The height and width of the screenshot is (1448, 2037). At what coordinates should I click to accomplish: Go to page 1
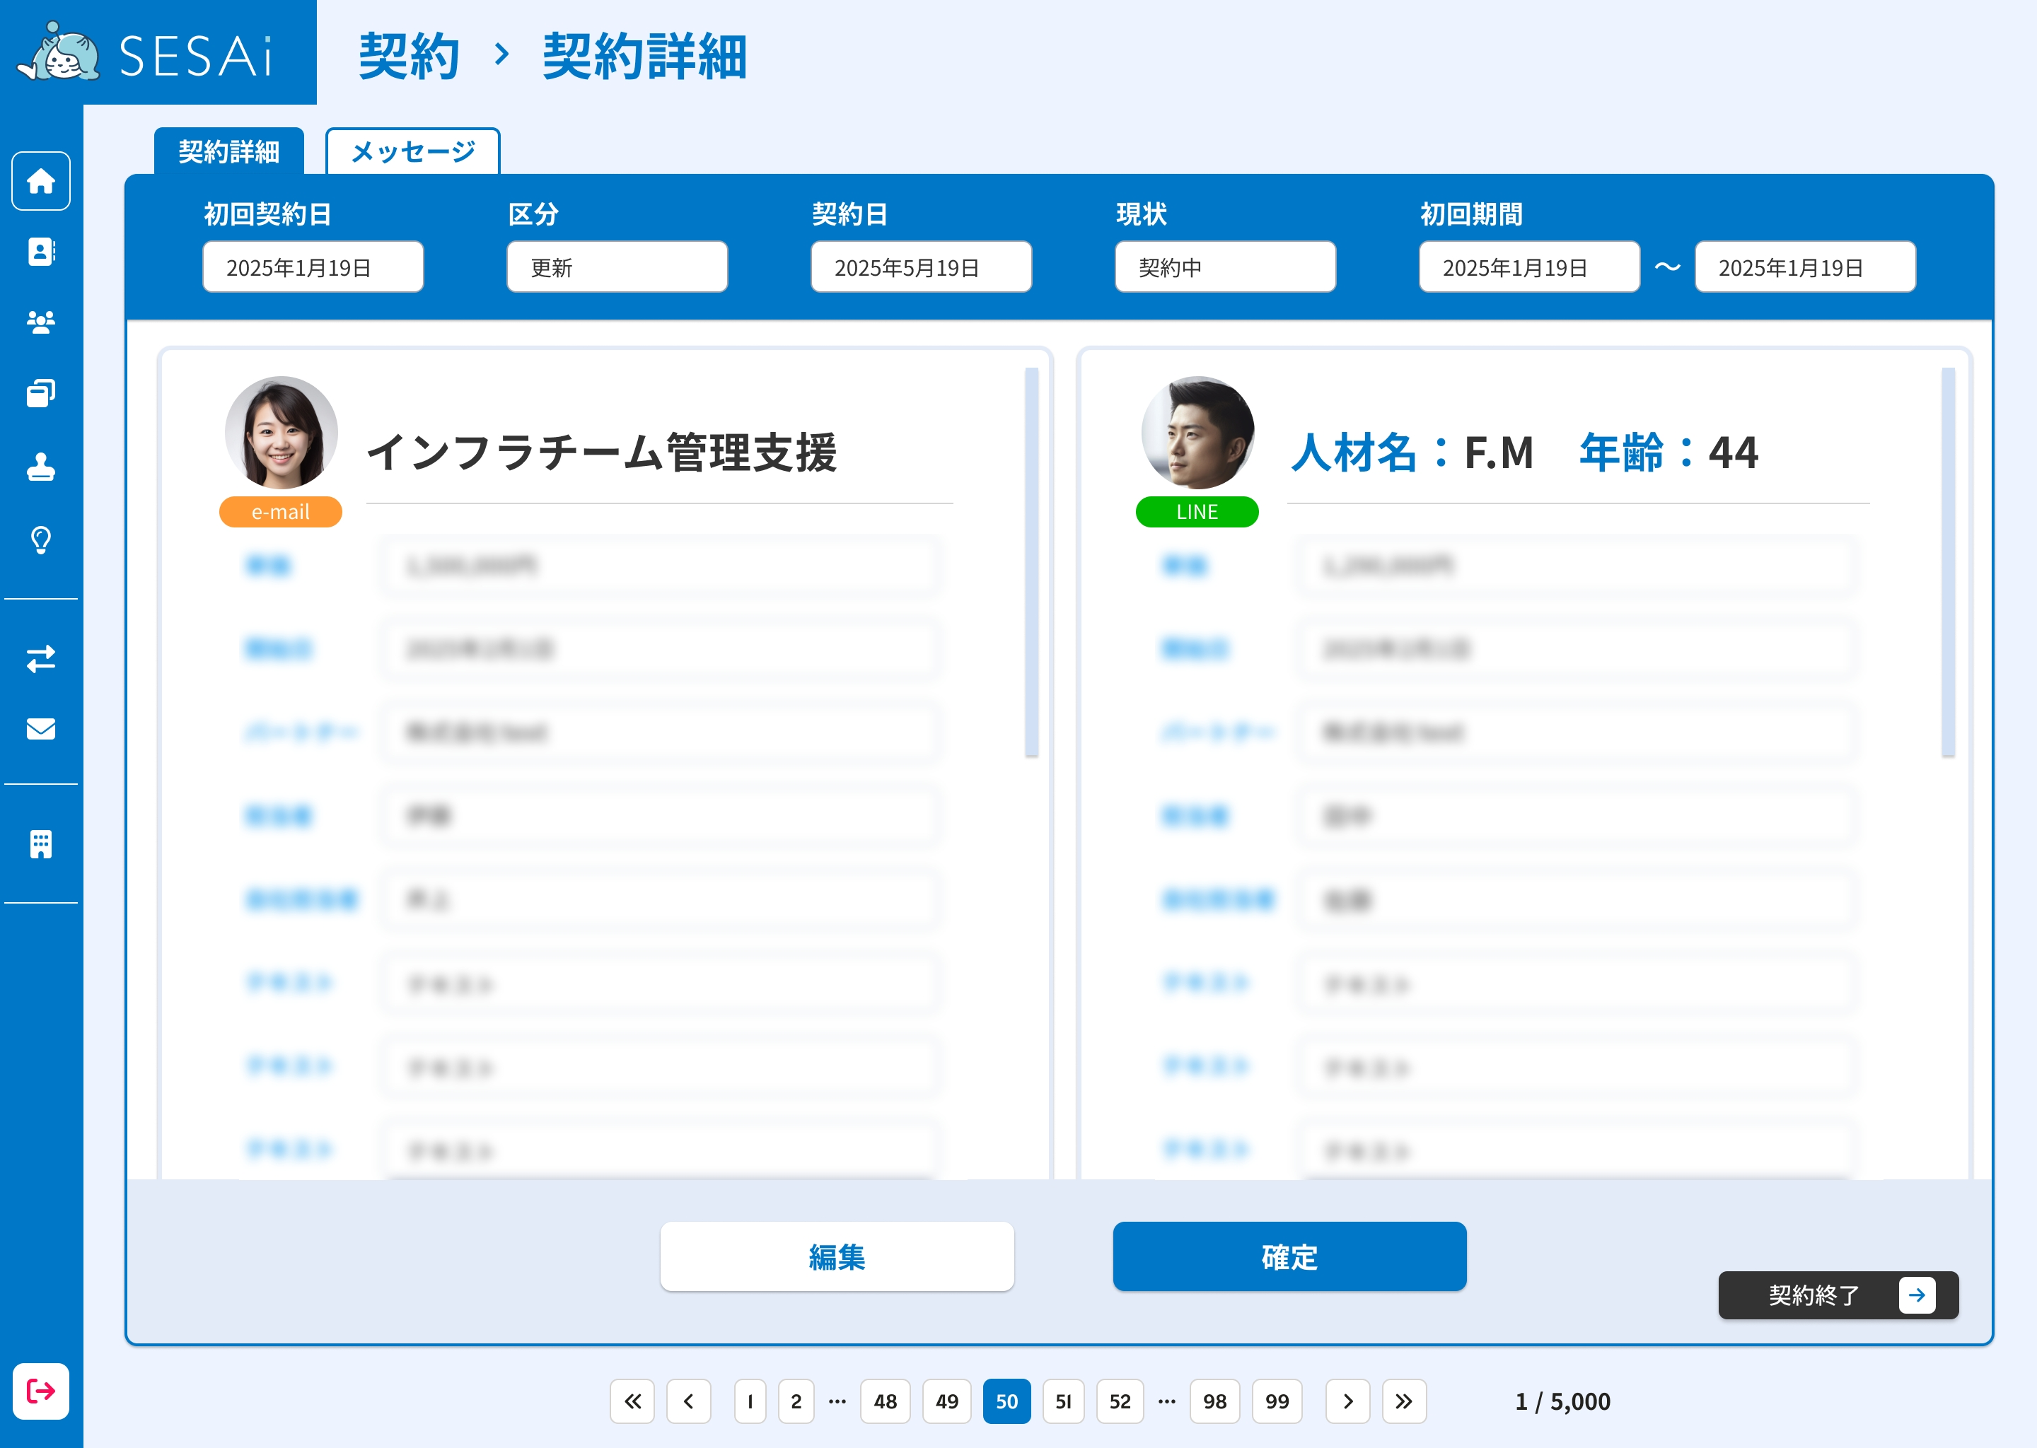(x=750, y=1401)
